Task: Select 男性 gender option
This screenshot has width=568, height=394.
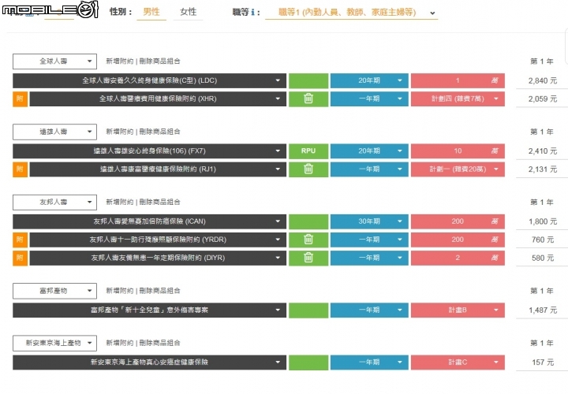Action: click(151, 12)
